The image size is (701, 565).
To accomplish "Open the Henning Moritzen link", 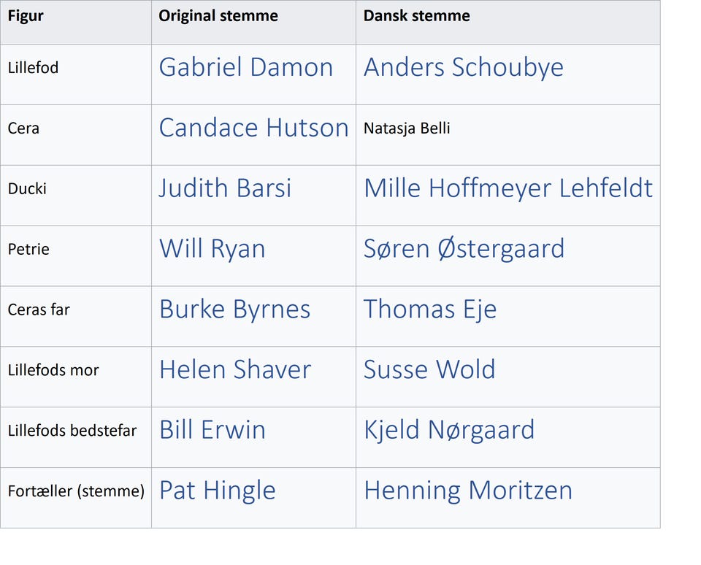I will point(467,491).
